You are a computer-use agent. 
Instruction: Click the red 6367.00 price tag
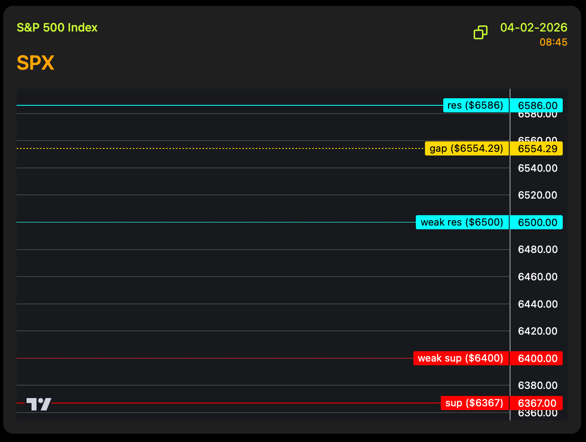537,403
